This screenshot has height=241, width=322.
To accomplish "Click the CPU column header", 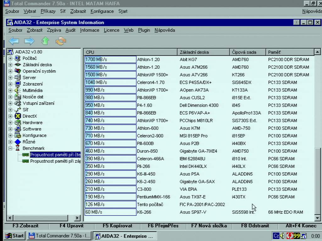I will tap(130, 52).
